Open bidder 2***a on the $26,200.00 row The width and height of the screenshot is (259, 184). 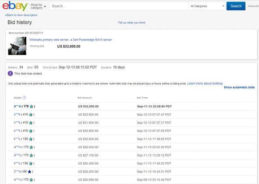tap(17, 171)
